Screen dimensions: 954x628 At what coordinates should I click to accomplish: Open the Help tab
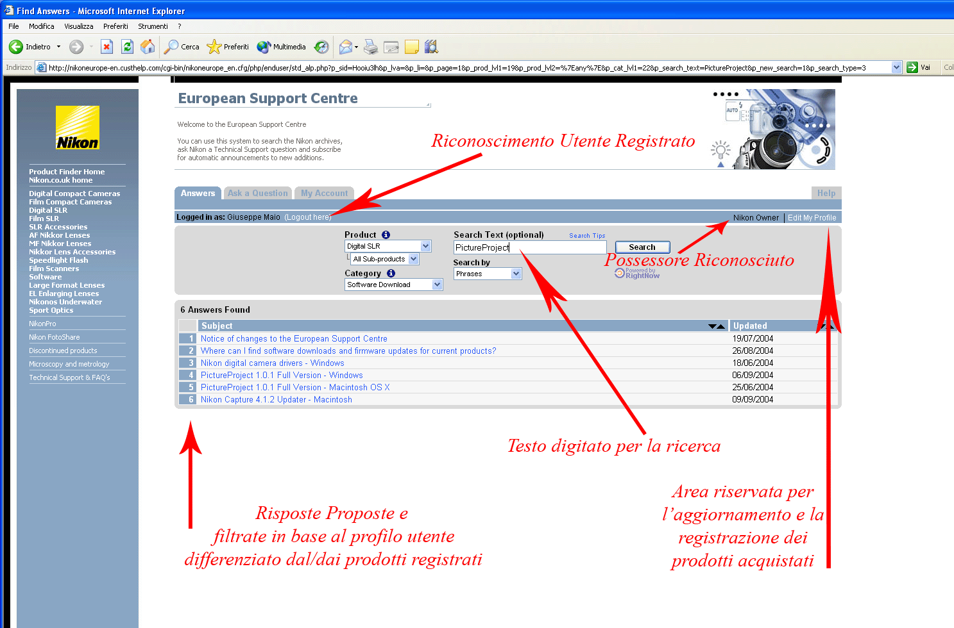[826, 193]
